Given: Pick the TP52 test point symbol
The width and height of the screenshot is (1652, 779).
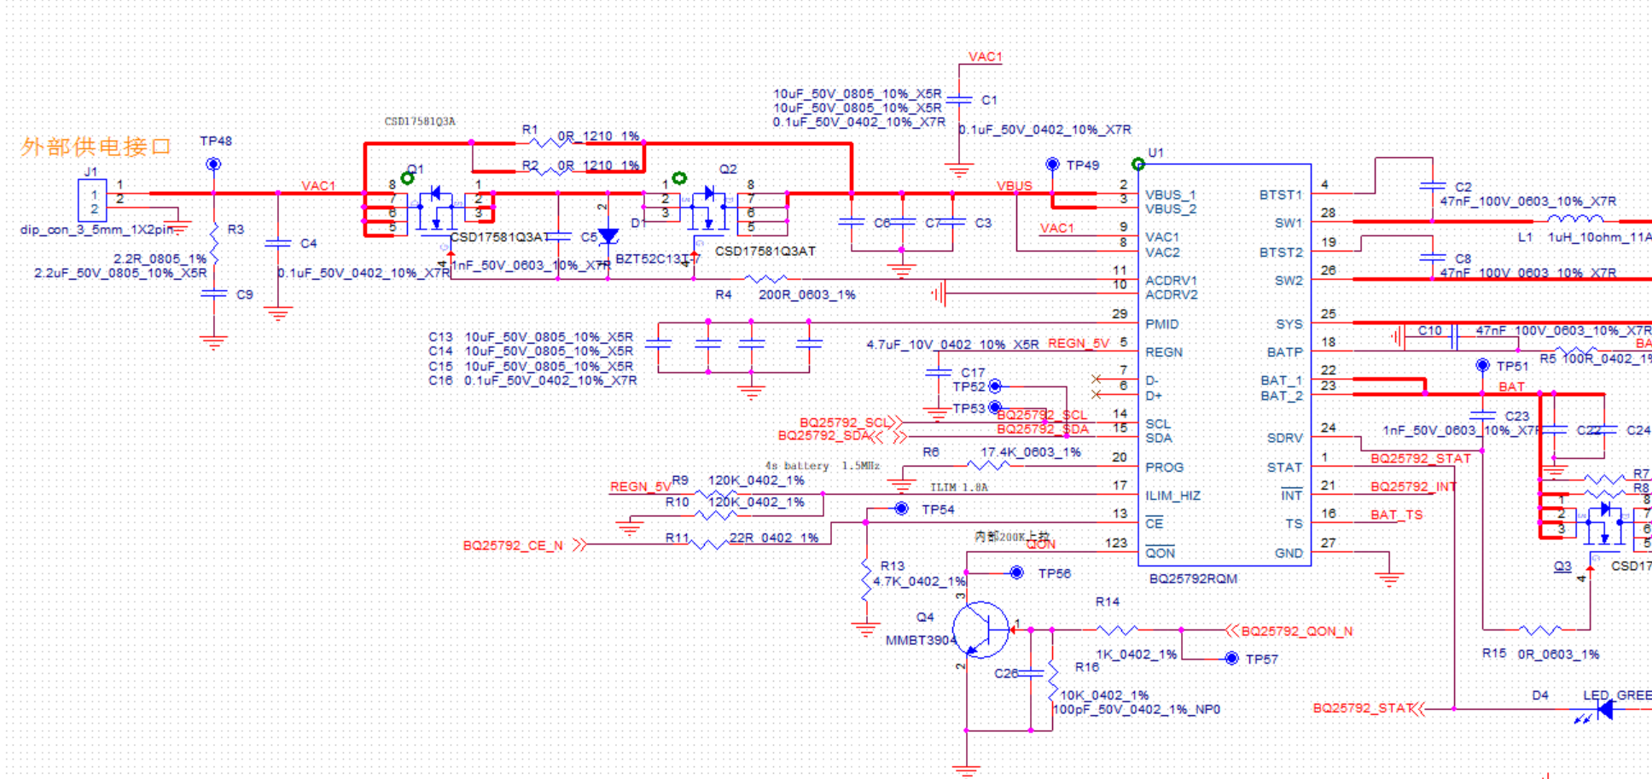Looking at the screenshot, I should pos(995,387).
